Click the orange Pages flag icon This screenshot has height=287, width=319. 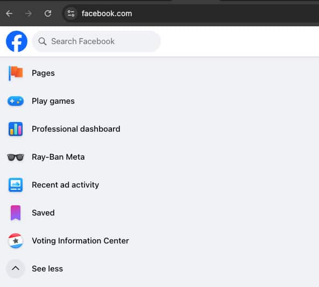coord(16,73)
